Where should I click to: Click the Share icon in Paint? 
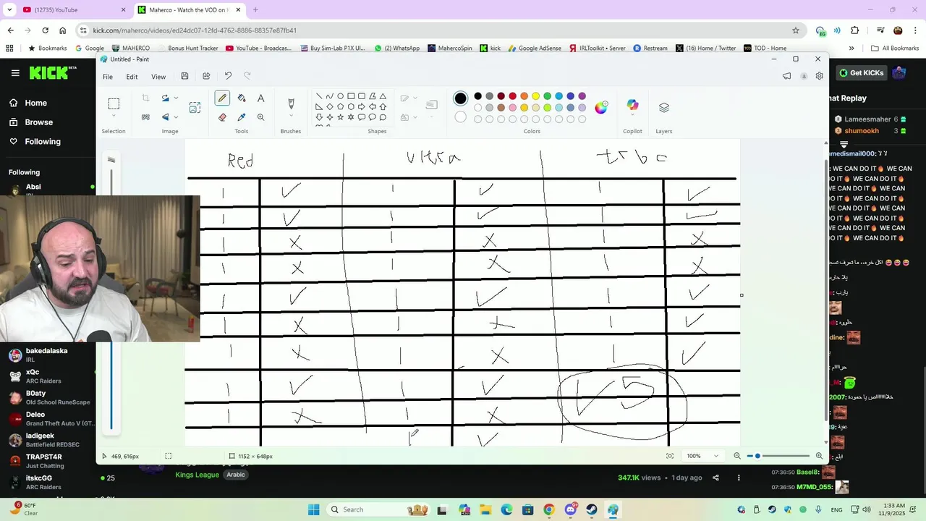[x=206, y=76]
